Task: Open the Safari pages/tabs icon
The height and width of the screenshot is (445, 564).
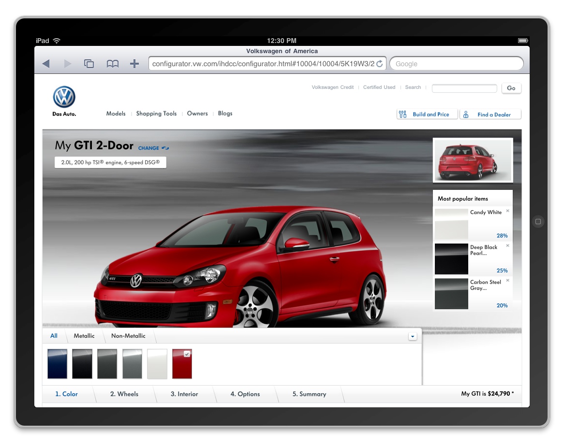Action: coord(89,64)
